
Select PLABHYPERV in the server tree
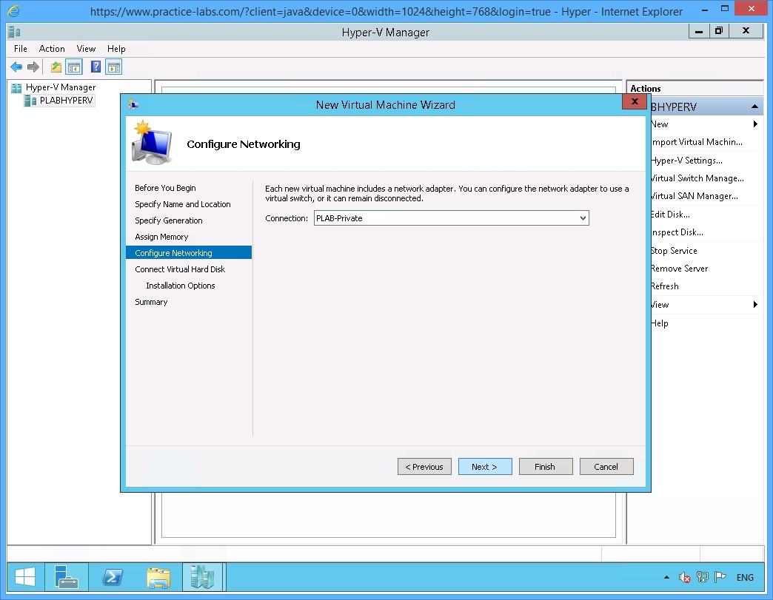click(x=64, y=101)
